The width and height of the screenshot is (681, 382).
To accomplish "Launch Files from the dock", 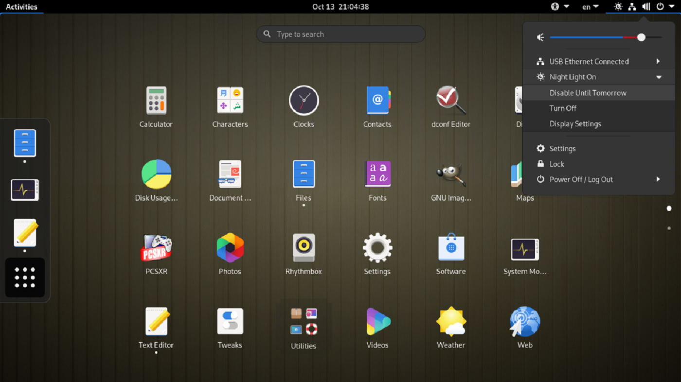I will [x=24, y=143].
